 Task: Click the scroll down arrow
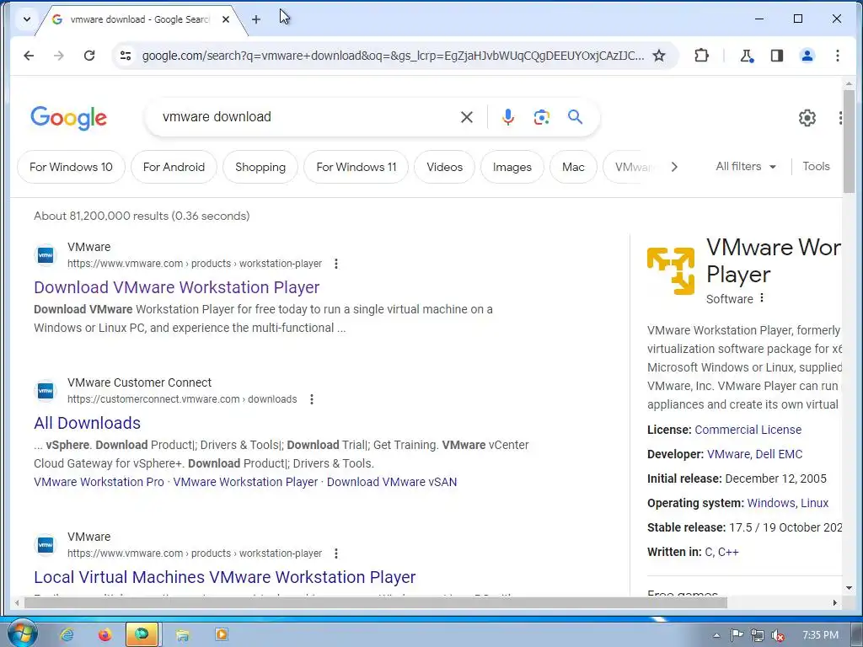coord(849,588)
